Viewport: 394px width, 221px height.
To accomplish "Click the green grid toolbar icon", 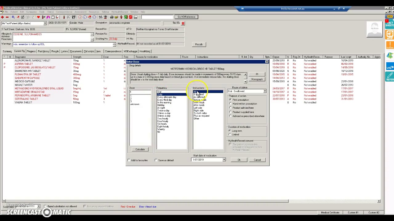I will [126, 17].
